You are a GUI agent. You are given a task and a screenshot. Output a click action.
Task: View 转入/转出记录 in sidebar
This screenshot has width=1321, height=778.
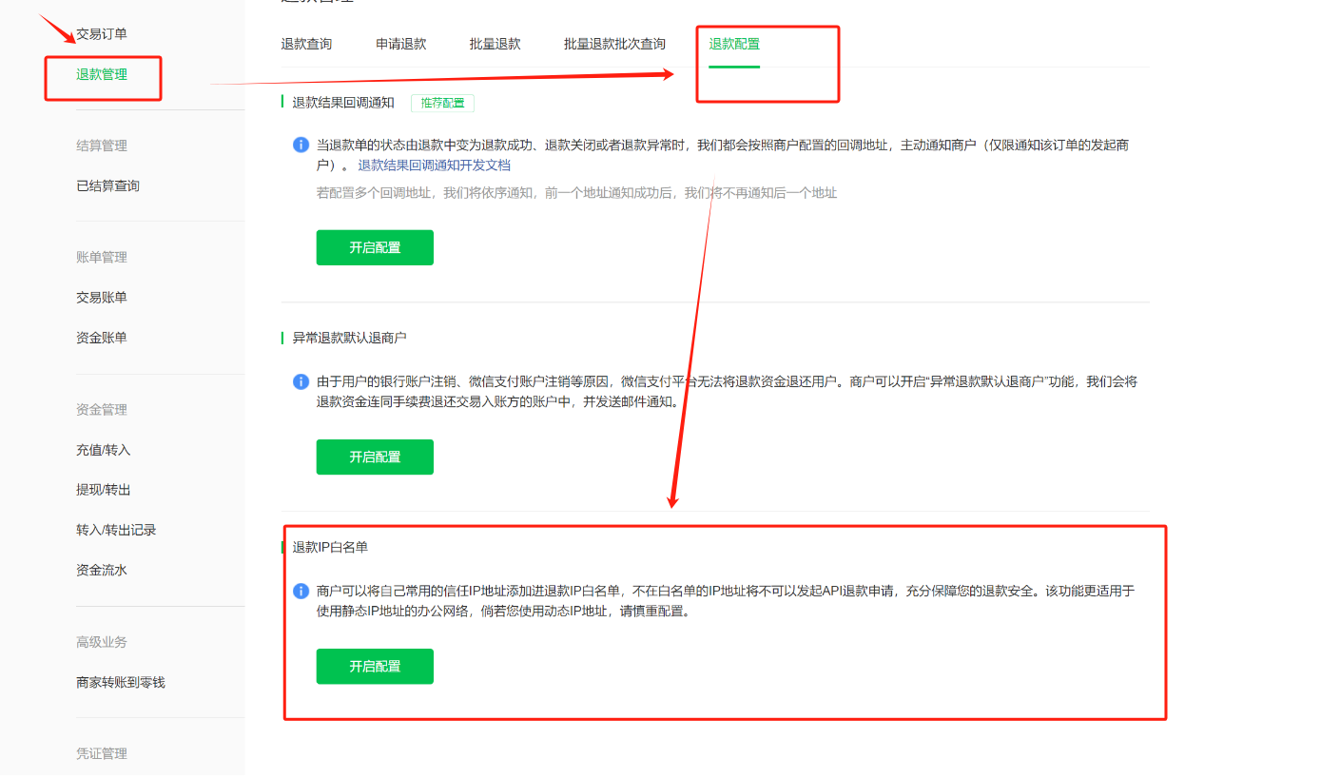(116, 530)
